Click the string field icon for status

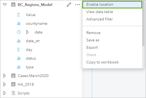19,58
